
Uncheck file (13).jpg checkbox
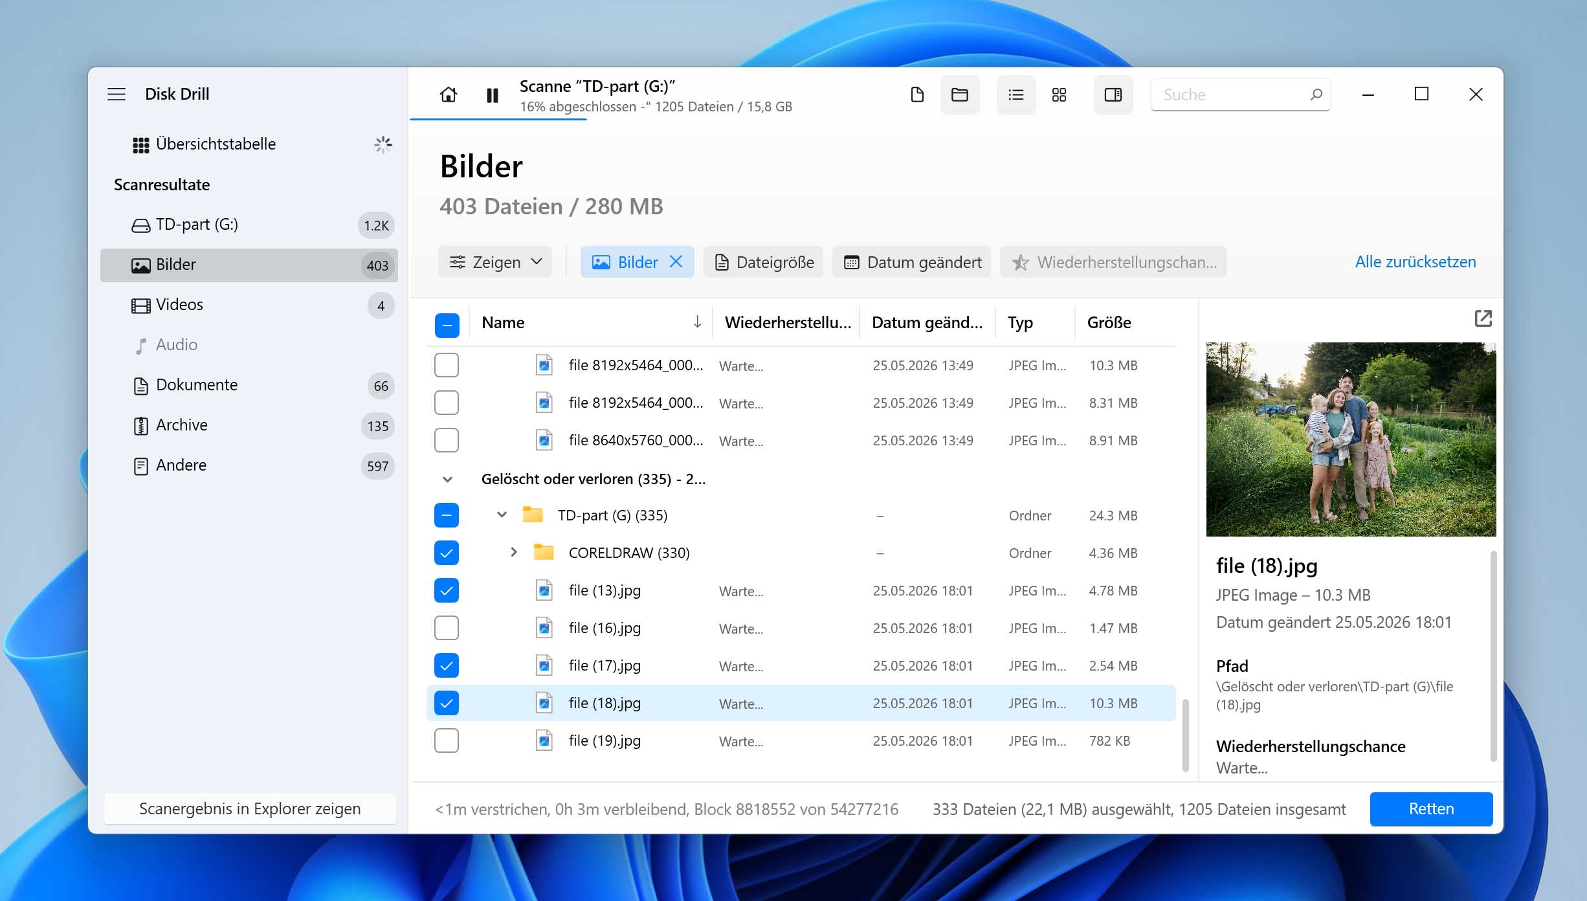(447, 590)
